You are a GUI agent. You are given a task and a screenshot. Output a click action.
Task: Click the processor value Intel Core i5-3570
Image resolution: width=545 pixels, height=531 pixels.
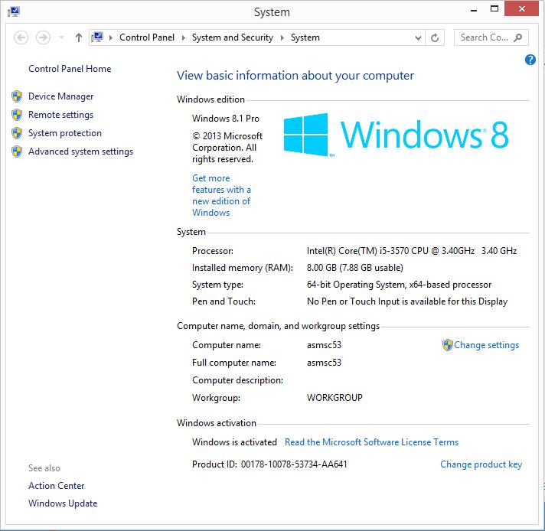click(412, 250)
